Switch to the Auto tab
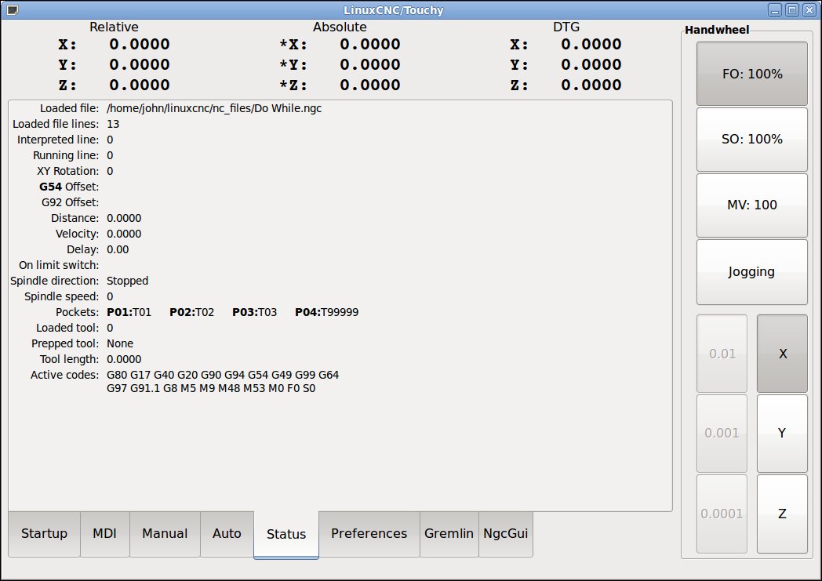 [227, 534]
